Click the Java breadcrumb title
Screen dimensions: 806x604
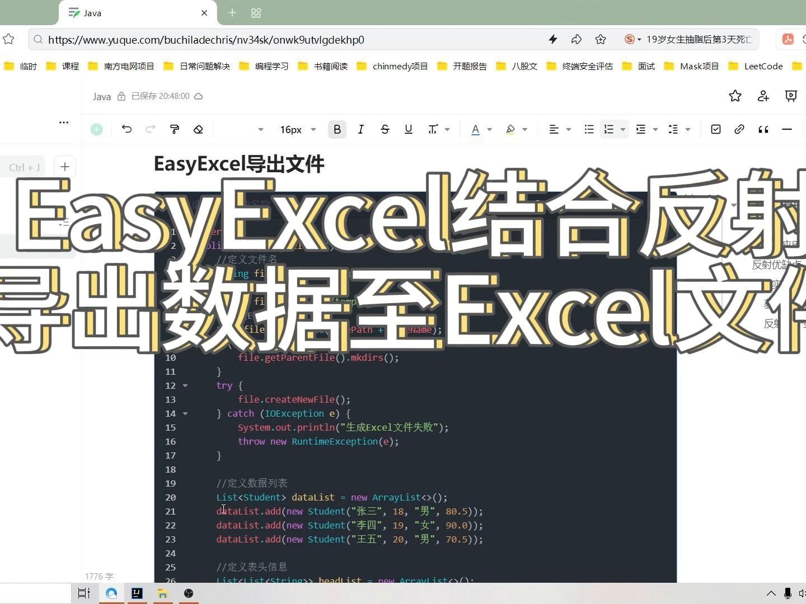tap(102, 96)
